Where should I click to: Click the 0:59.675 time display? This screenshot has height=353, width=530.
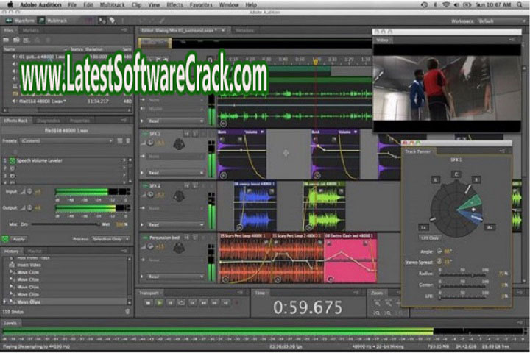click(308, 307)
